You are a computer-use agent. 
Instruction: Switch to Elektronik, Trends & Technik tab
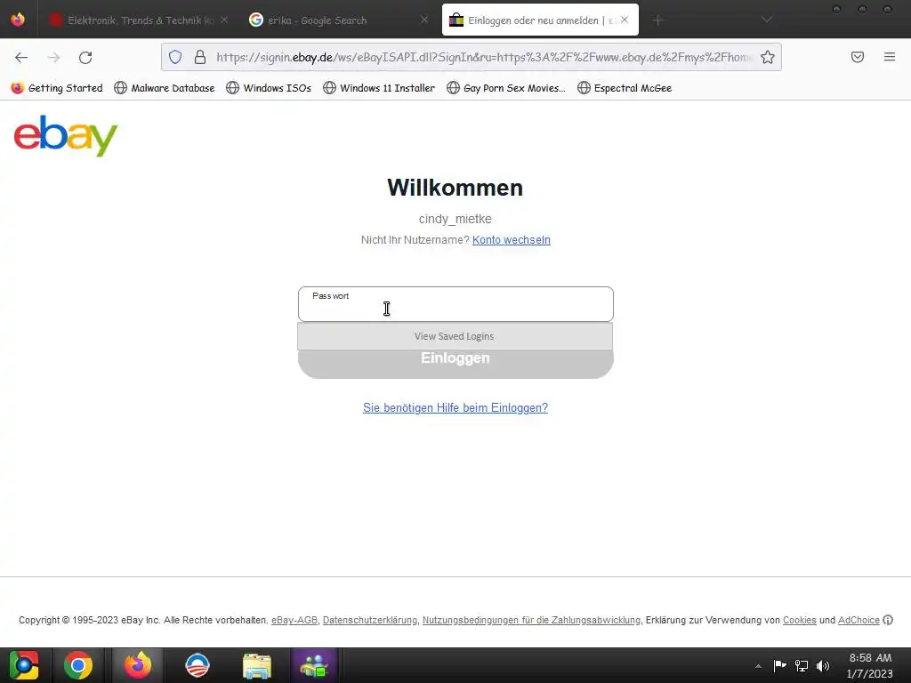[x=140, y=20]
